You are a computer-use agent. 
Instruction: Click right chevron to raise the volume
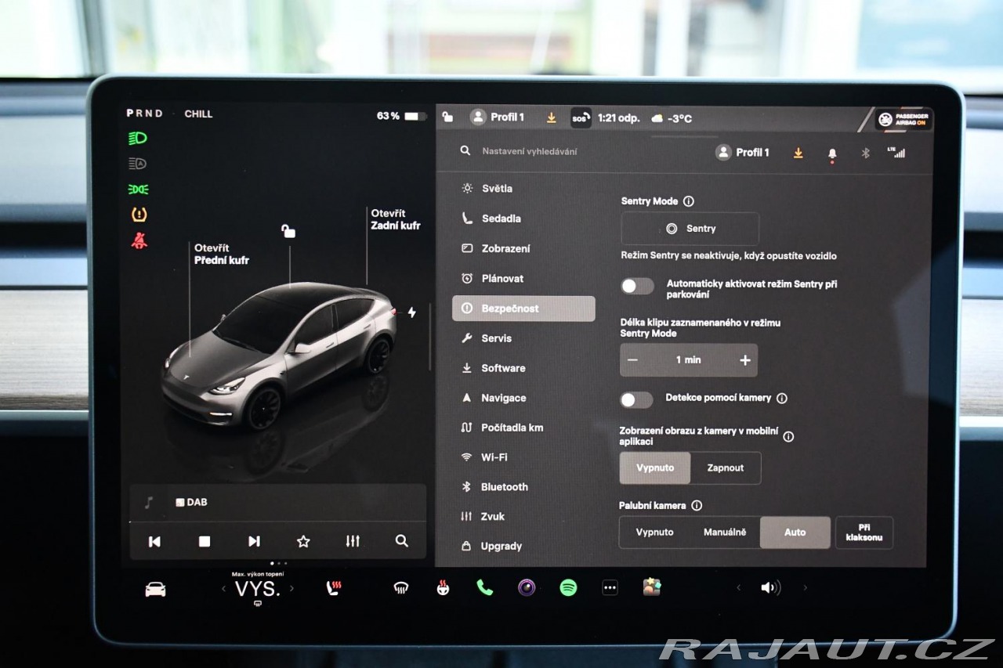[x=805, y=587]
